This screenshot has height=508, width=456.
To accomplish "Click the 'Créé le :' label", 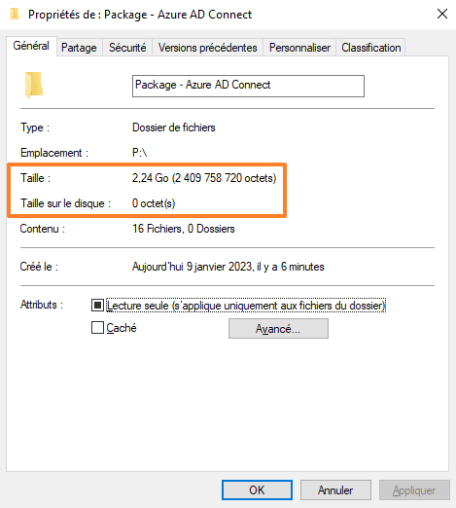I will click(x=39, y=267).
